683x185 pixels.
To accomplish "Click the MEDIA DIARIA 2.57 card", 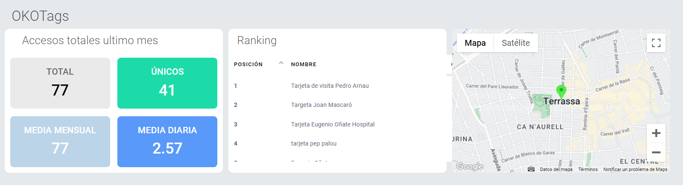I will [x=167, y=142].
